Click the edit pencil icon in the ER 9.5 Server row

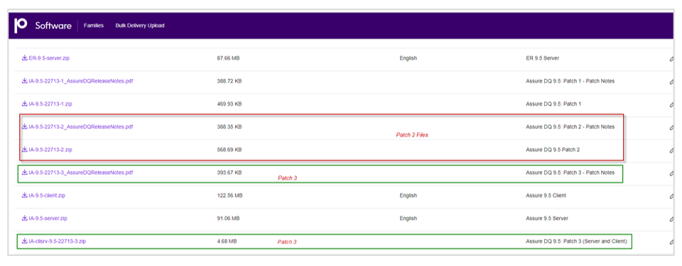click(671, 58)
